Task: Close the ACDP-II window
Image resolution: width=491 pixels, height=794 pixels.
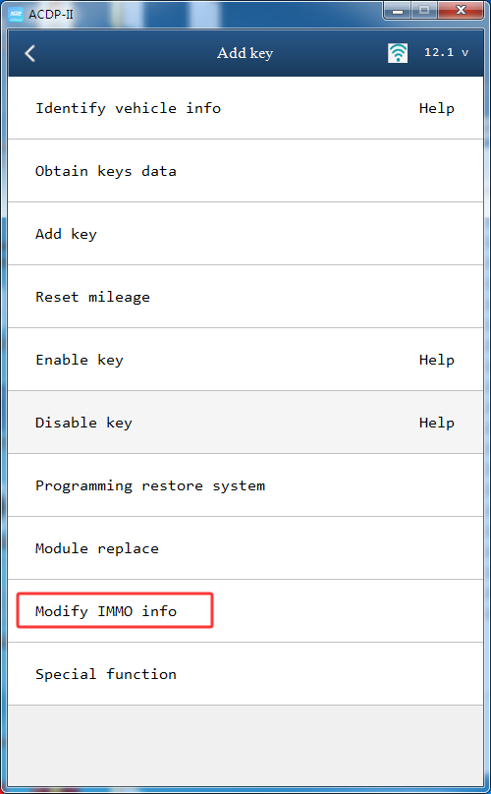Action: [x=461, y=10]
